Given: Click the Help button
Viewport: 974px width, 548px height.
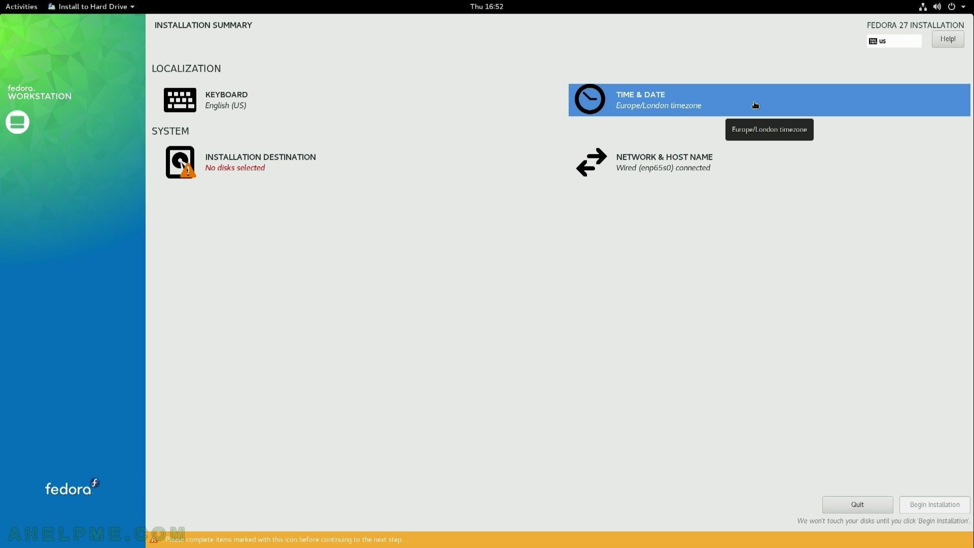Looking at the screenshot, I should coord(948,38).
